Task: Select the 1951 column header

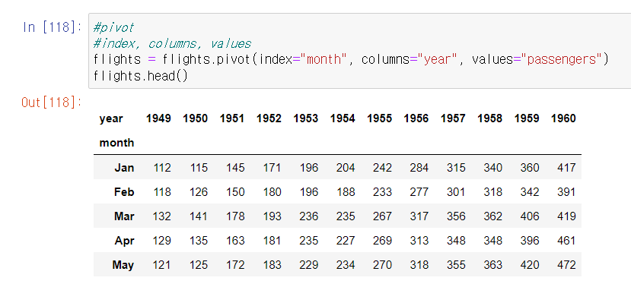Action: tap(232, 118)
